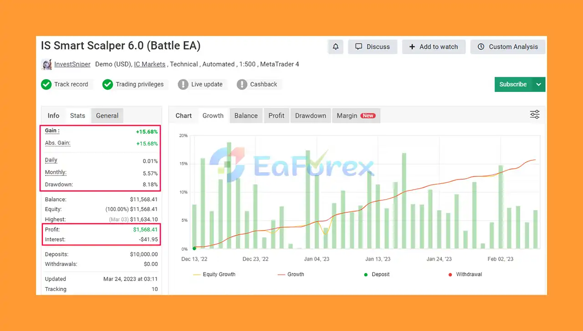Click the Dec 13, '22 axis label

pyautogui.click(x=194, y=259)
